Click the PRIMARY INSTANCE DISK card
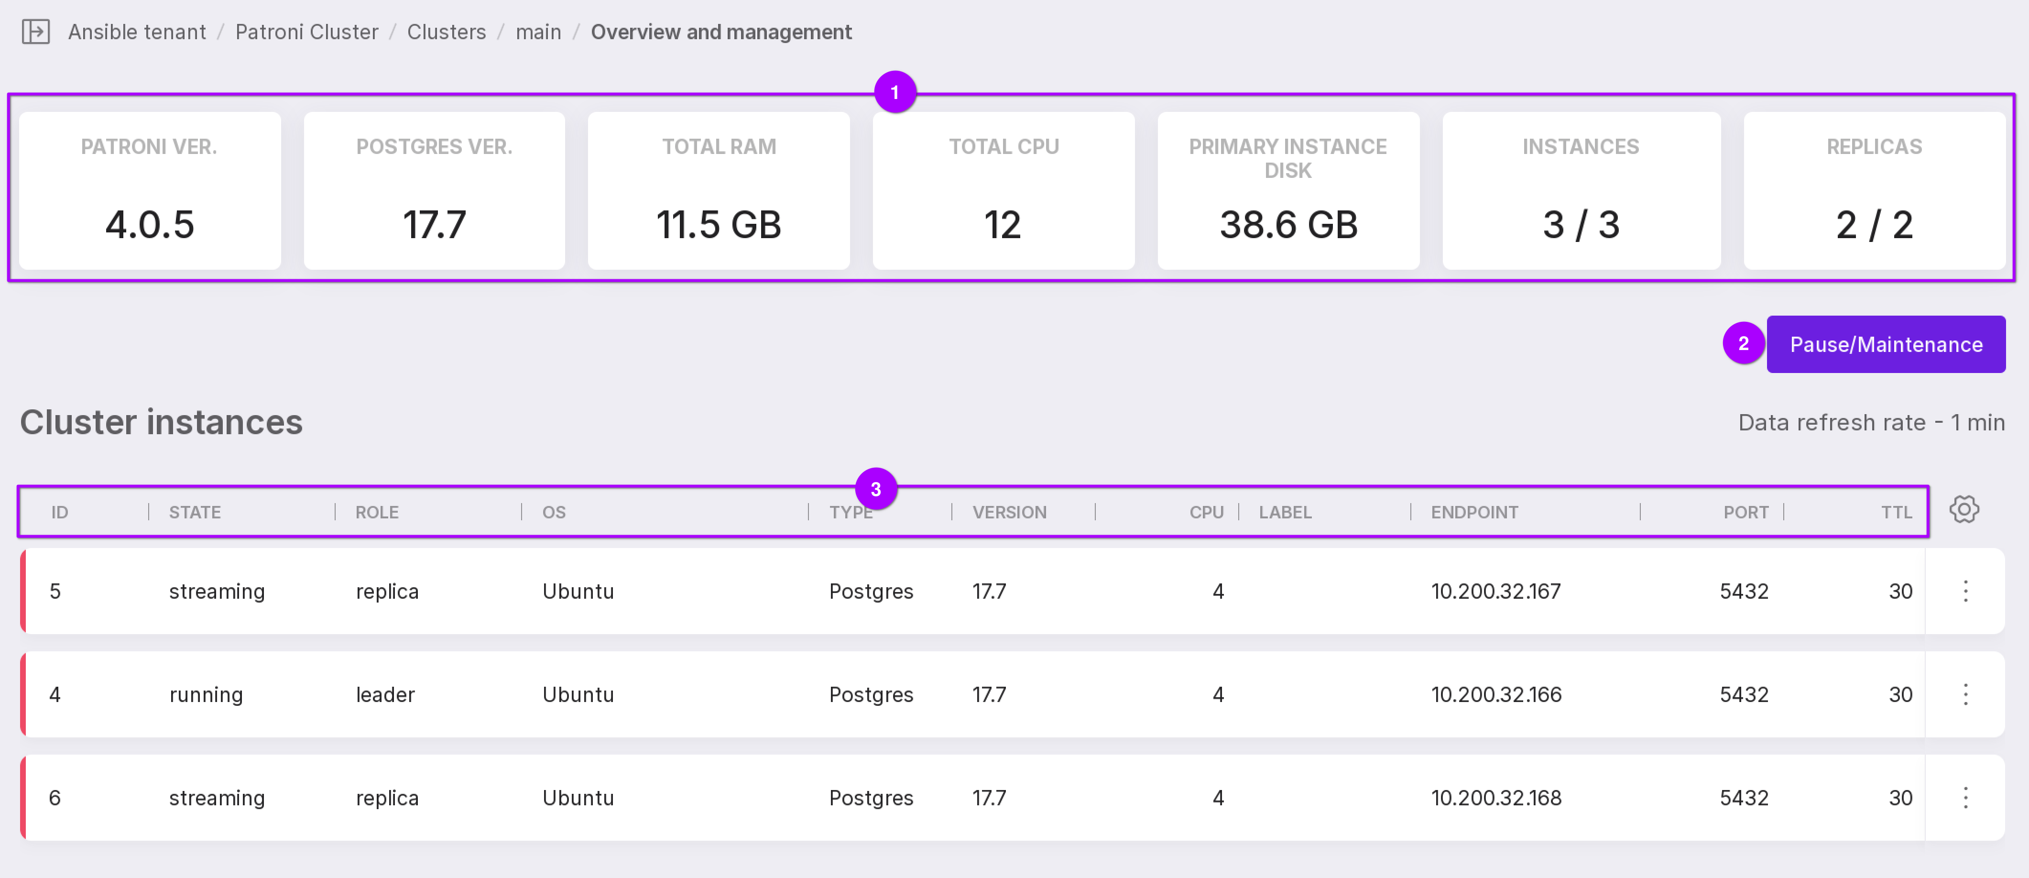 tap(1288, 191)
